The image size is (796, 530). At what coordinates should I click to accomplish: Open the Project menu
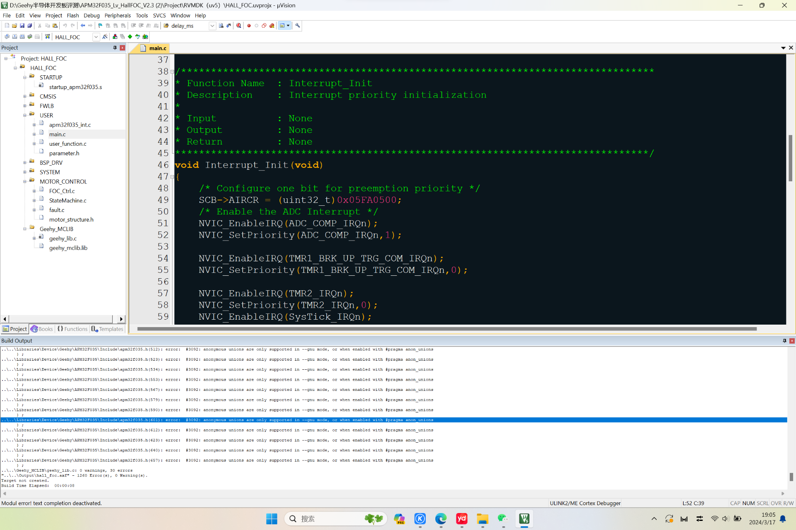coord(53,15)
